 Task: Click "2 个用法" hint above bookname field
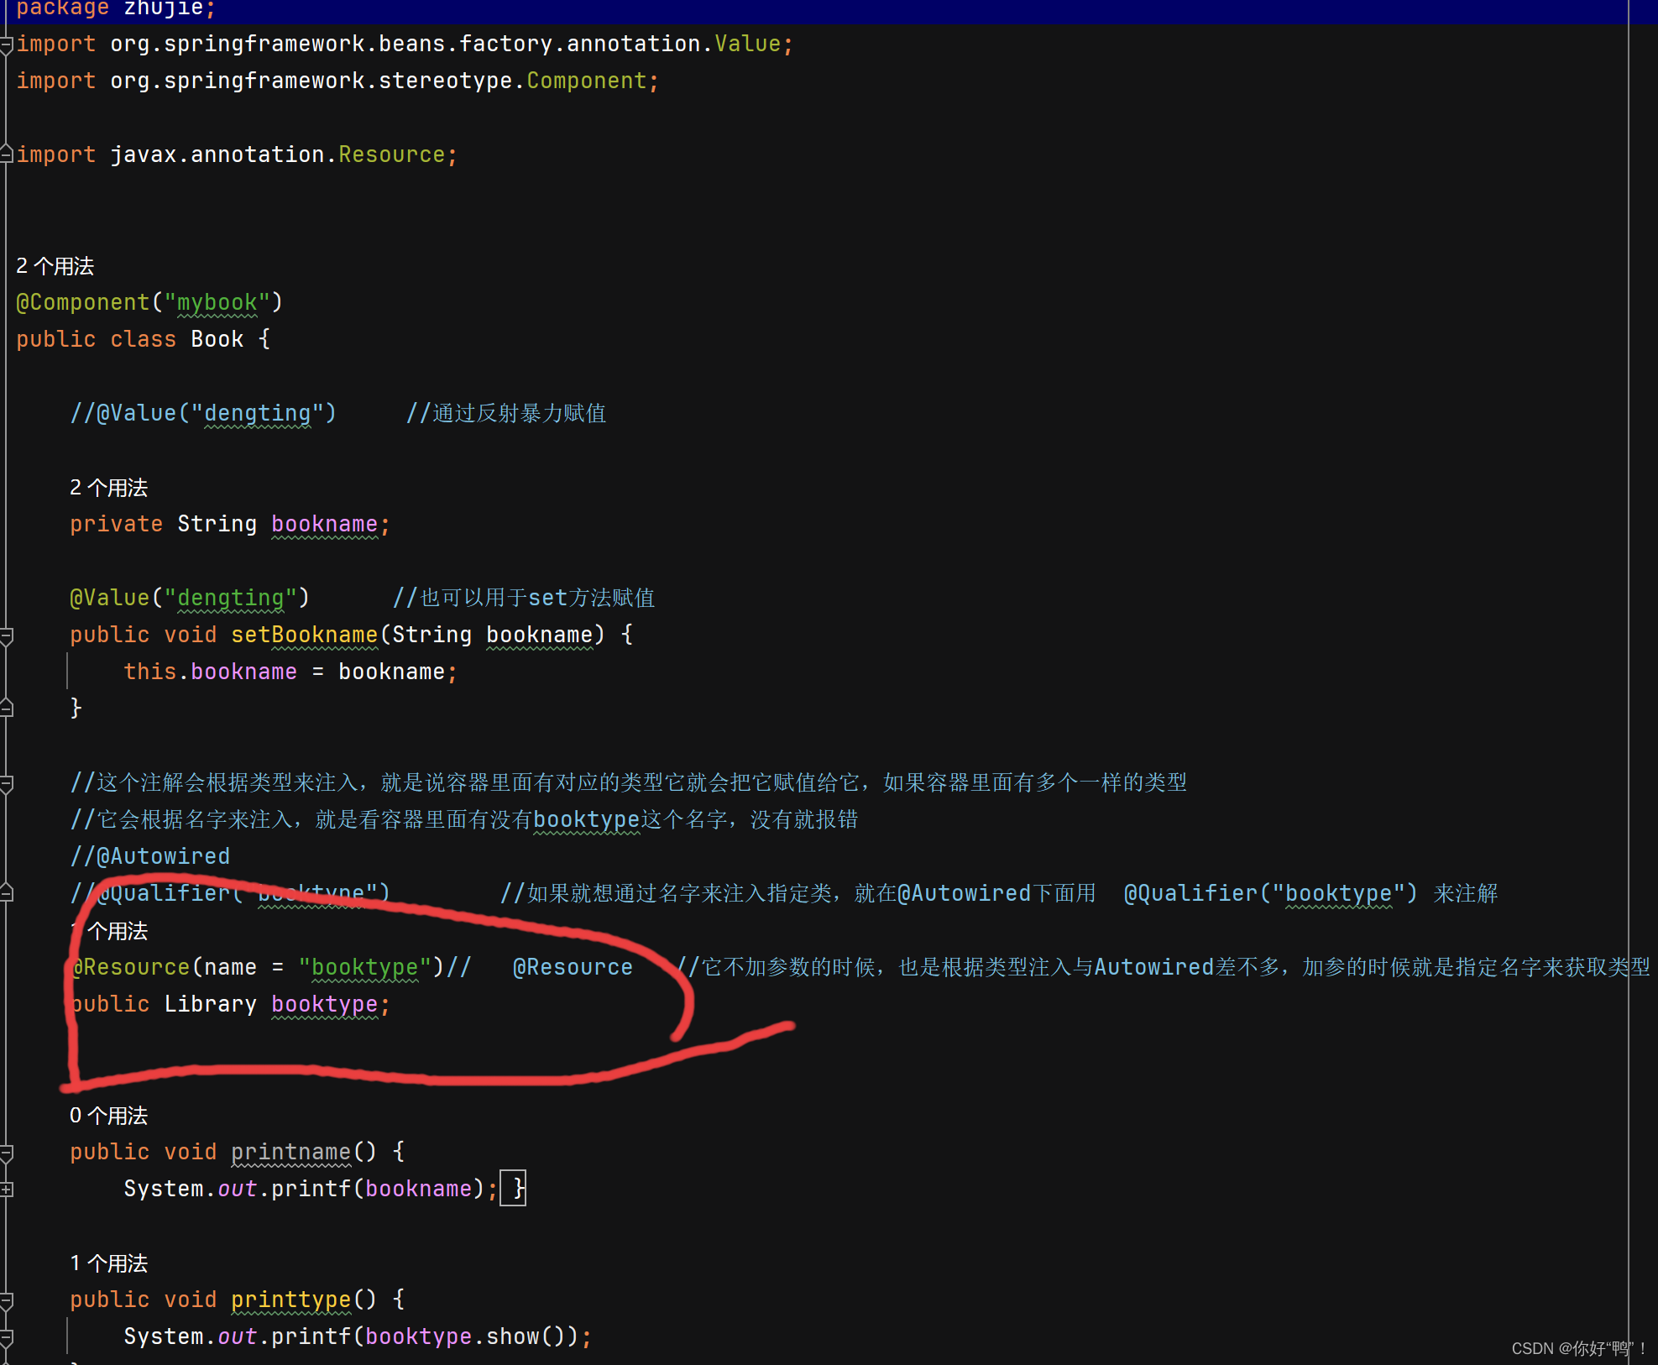pos(107,487)
